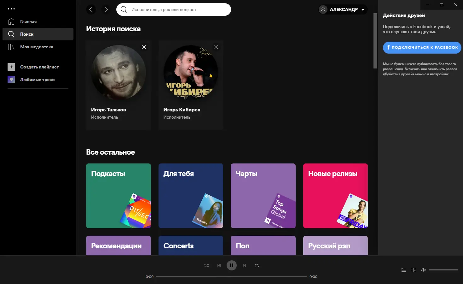Open the Поп category card
The image size is (463, 284).
(x=263, y=246)
